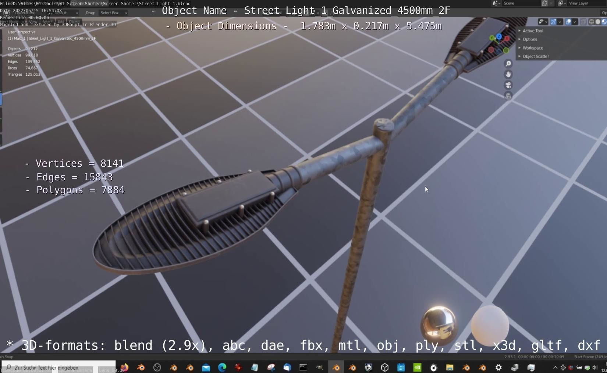This screenshot has width=607, height=373.
Task: Expand the Options panel
Action: (x=530, y=39)
